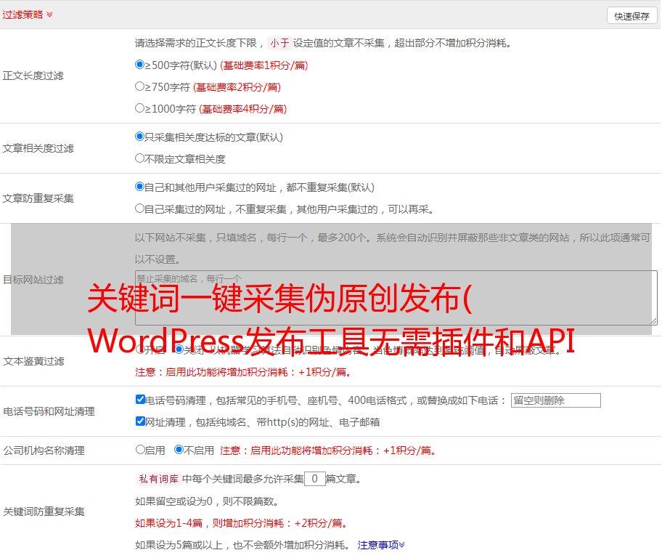
Task: Click the red note under 文本鉴黄过滤 options
Action: point(243,373)
